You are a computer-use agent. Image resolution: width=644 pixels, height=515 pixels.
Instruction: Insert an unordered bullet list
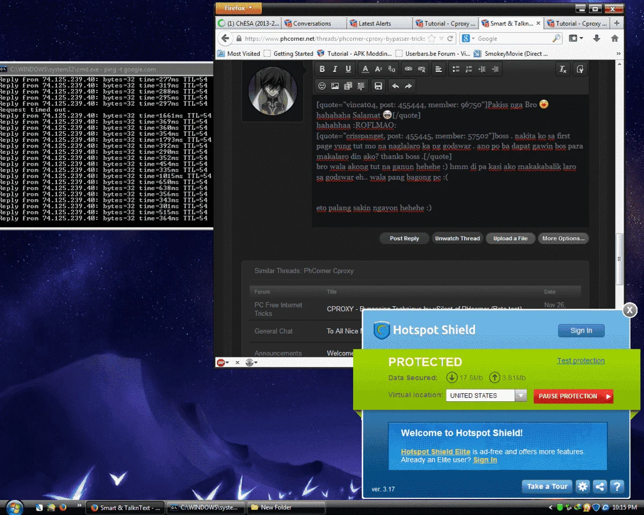click(456, 69)
